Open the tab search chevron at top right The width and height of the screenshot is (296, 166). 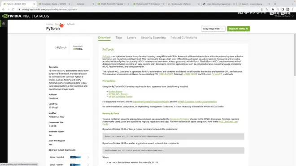click(292, 4)
